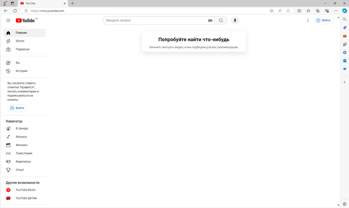Open Видеоигры gaming category
This screenshot has height=208, width=349.
tap(24, 161)
